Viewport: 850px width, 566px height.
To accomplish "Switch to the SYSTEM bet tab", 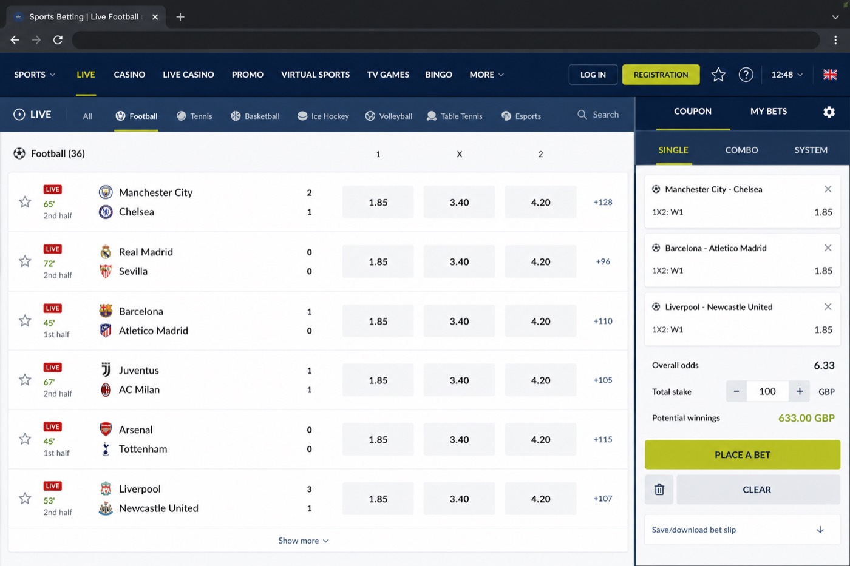I will coord(811,150).
